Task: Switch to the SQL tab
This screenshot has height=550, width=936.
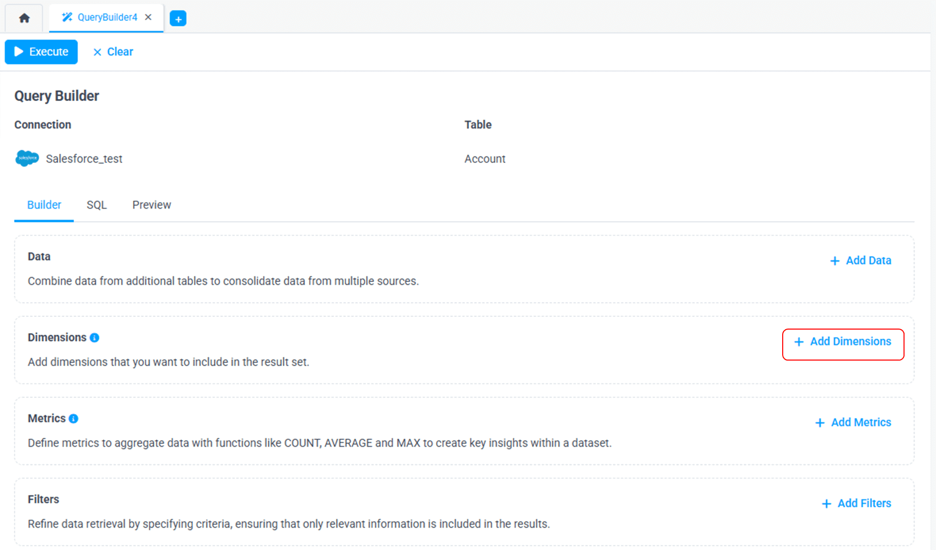Action: tap(96, 205)
